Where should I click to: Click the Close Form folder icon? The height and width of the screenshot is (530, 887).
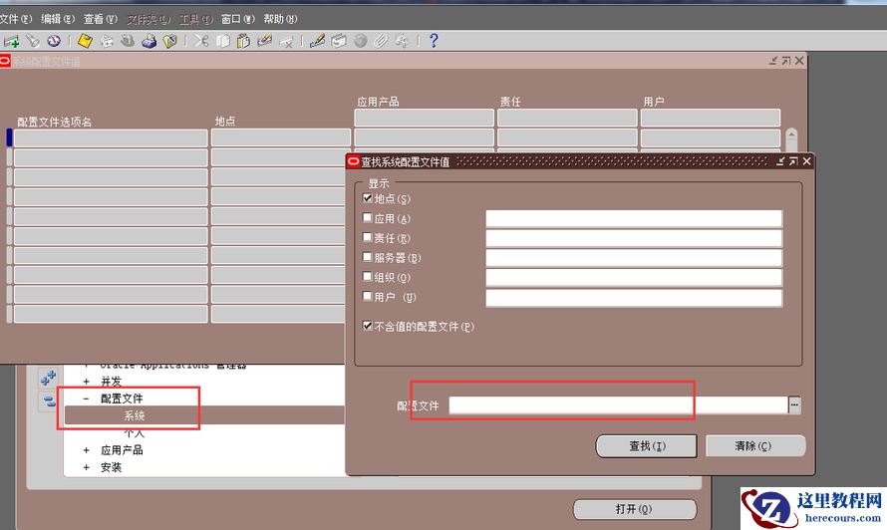pyautogui.click(x=169, y=41)
